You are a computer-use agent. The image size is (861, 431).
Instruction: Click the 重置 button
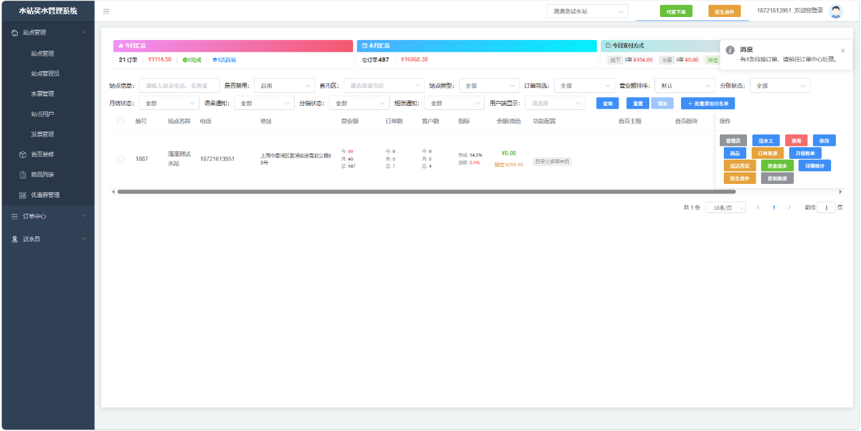[637, 103]
